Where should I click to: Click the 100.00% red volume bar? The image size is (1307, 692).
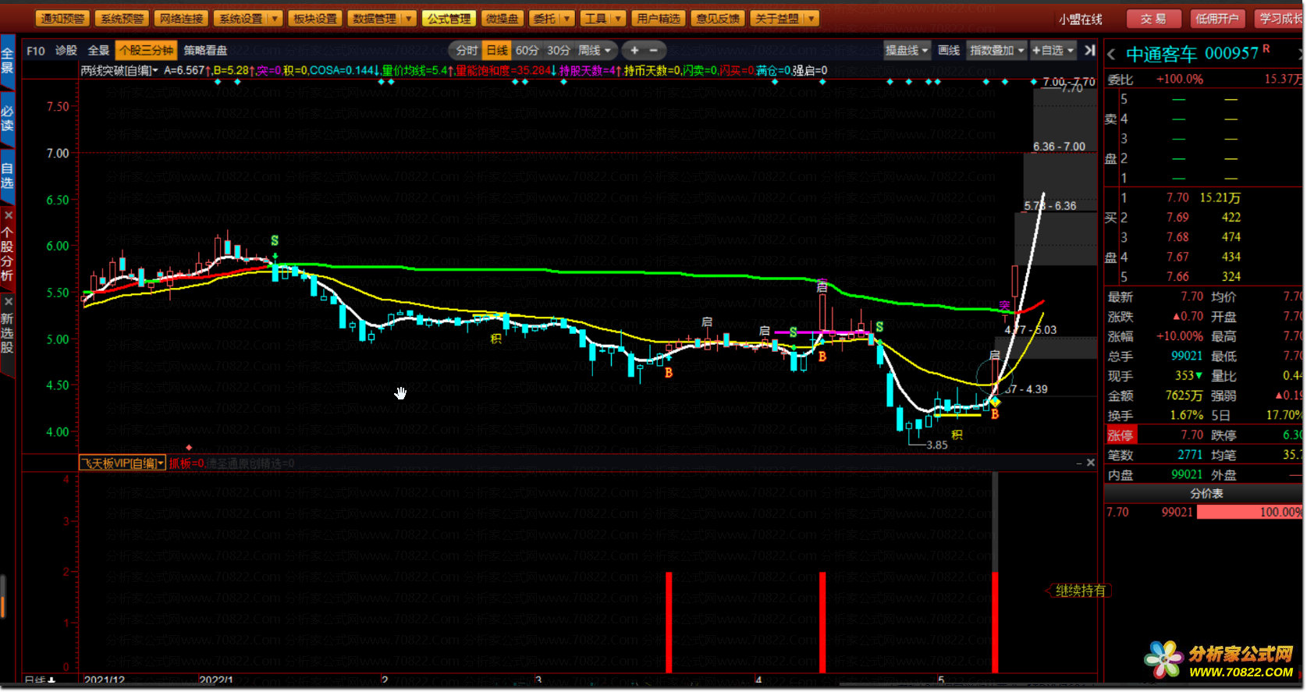click(1249, 513)
